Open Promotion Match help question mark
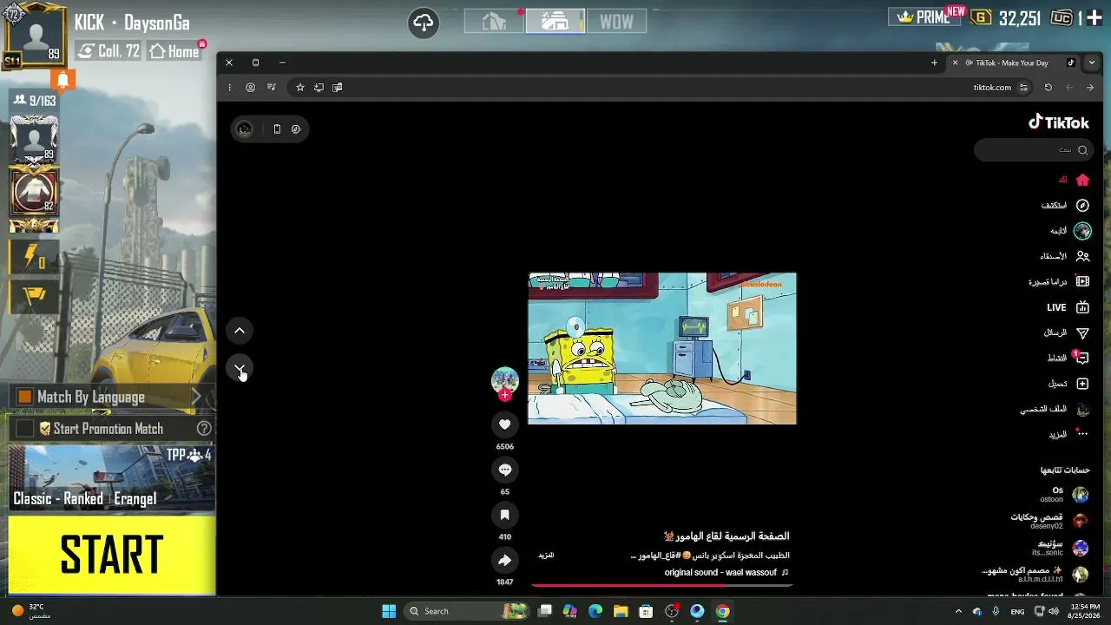The width and height of the screenshot is (1111, 625). tap(204, 428)
